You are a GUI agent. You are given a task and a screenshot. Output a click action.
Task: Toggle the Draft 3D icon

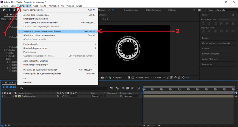(x=117, y=88)
